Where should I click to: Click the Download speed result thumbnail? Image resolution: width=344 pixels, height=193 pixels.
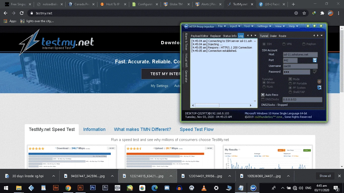72,157
